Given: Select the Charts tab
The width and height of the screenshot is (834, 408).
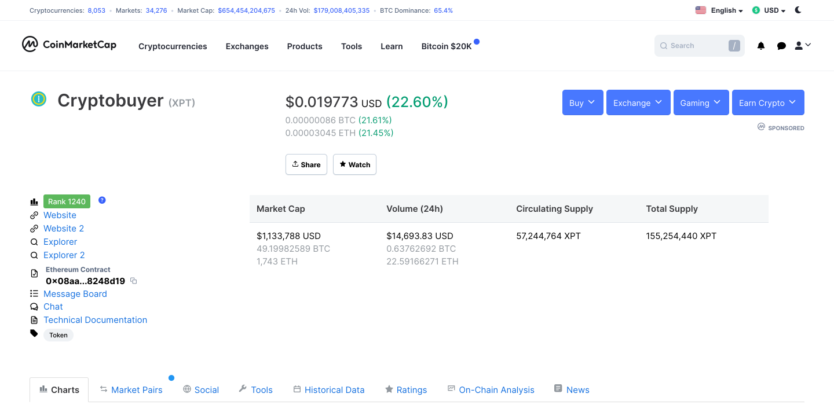Looking at the screenshot, I should (59, 389).
